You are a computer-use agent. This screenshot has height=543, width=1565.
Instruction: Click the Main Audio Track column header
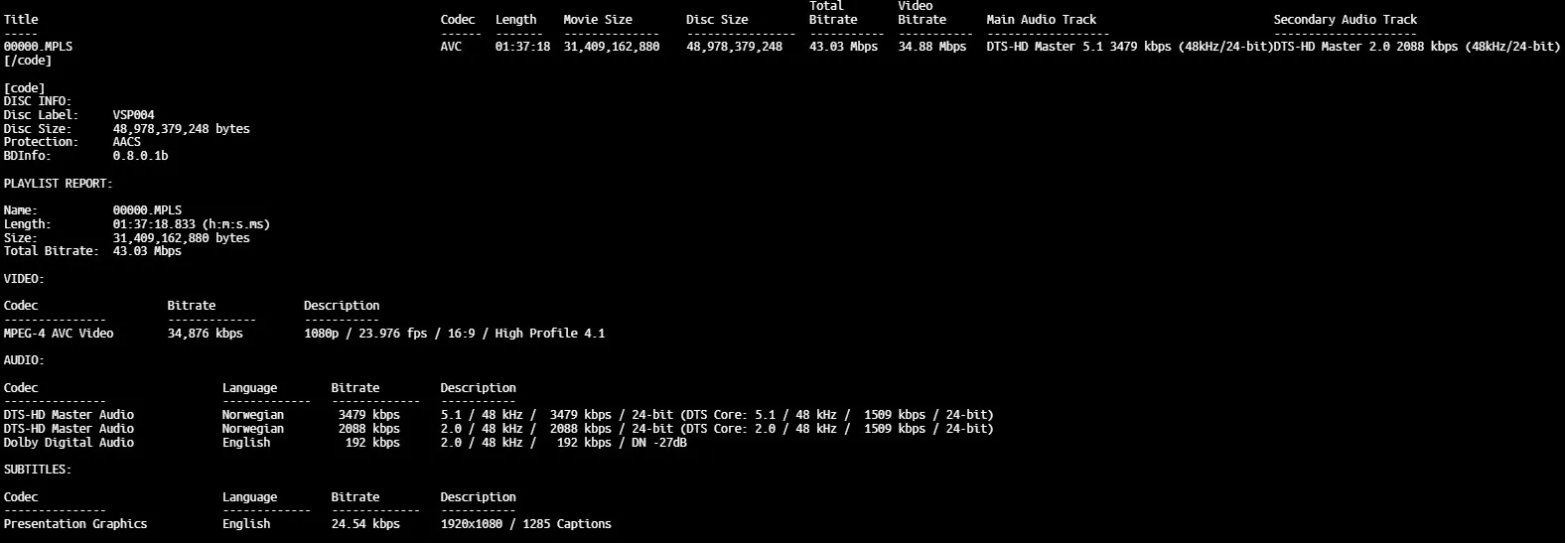pyautogui.click(x=1041, y=20)
